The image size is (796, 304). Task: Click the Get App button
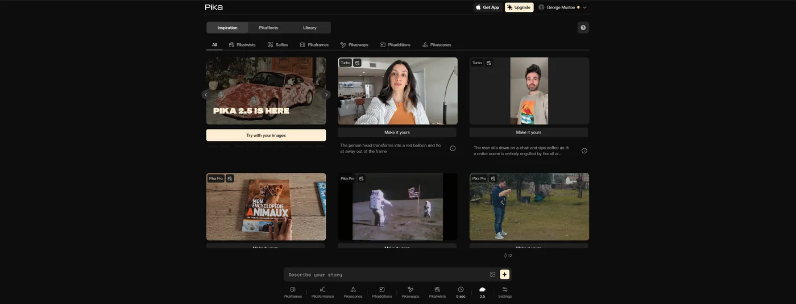coord(487,7)
